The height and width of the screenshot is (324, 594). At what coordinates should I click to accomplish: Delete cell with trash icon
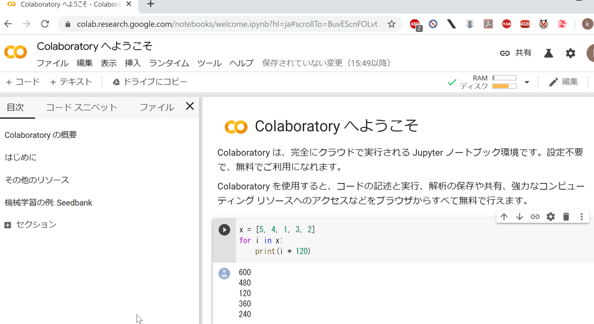[x=566, y=217]
